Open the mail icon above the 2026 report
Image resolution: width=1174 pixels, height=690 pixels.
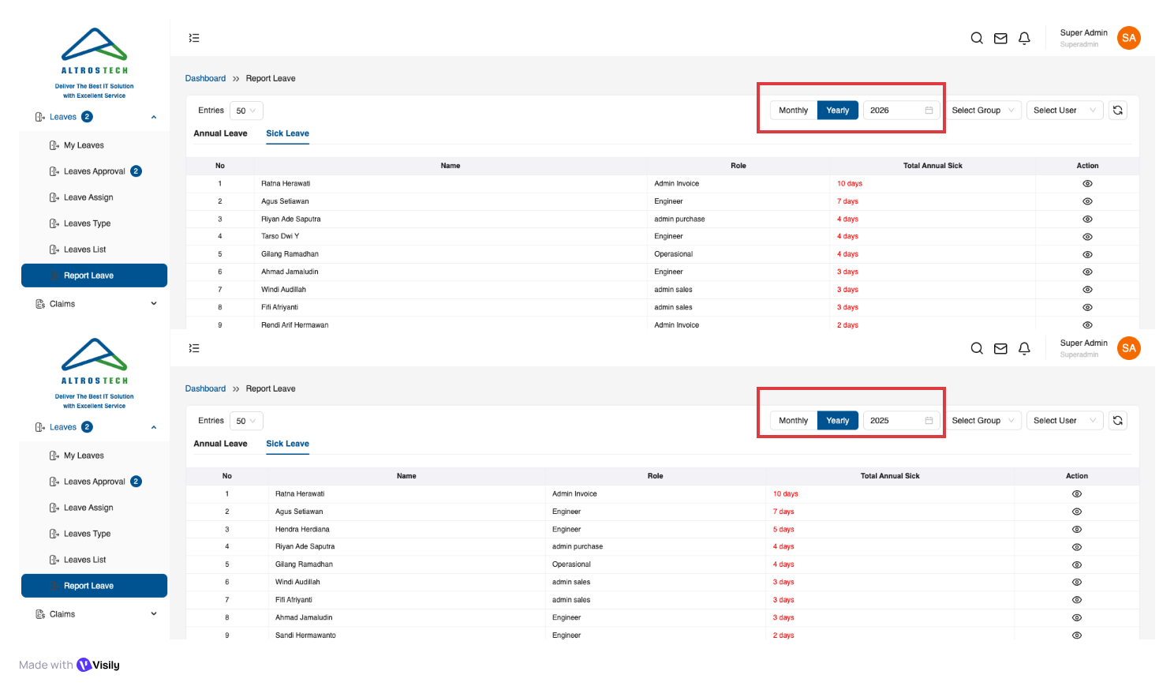click(x=1000, y=38)
